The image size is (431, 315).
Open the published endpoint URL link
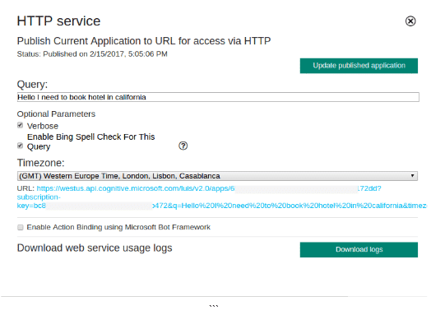coord(221,197)
